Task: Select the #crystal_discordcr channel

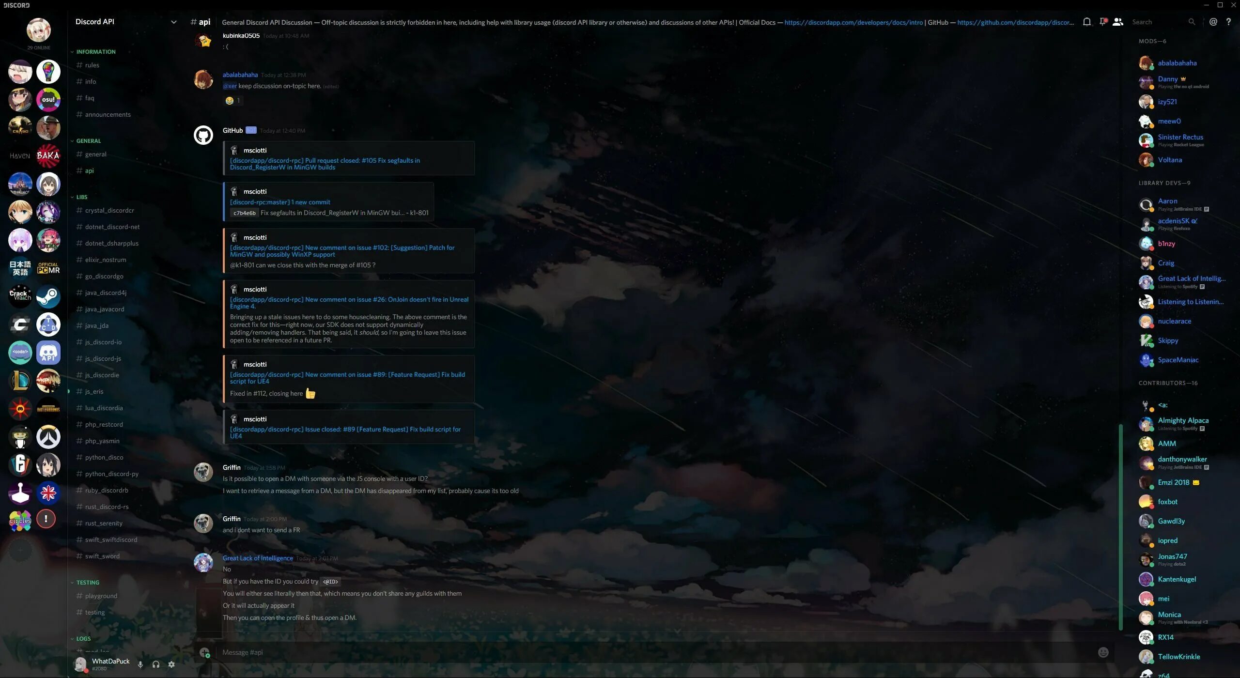Action: click(109, 210)
